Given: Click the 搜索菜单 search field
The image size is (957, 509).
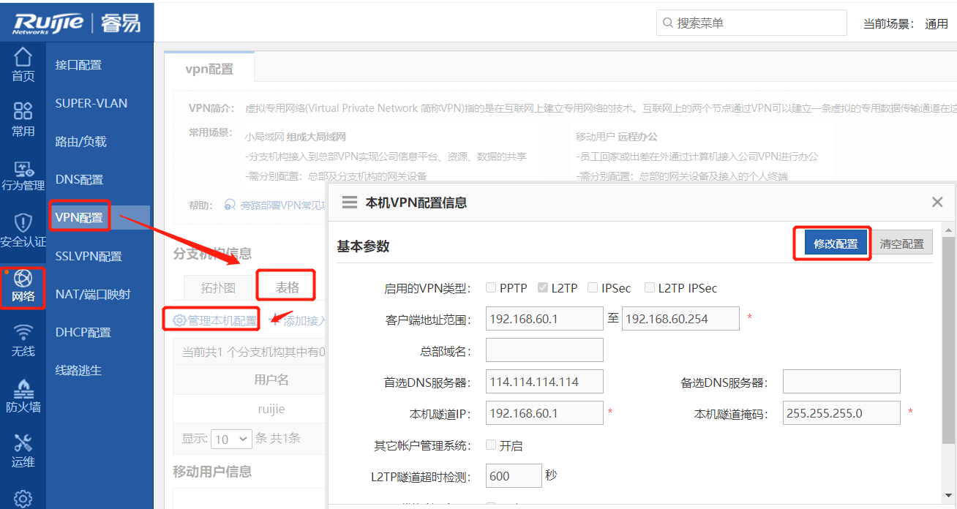Looking at the screenshot, I should coord(751,23).
